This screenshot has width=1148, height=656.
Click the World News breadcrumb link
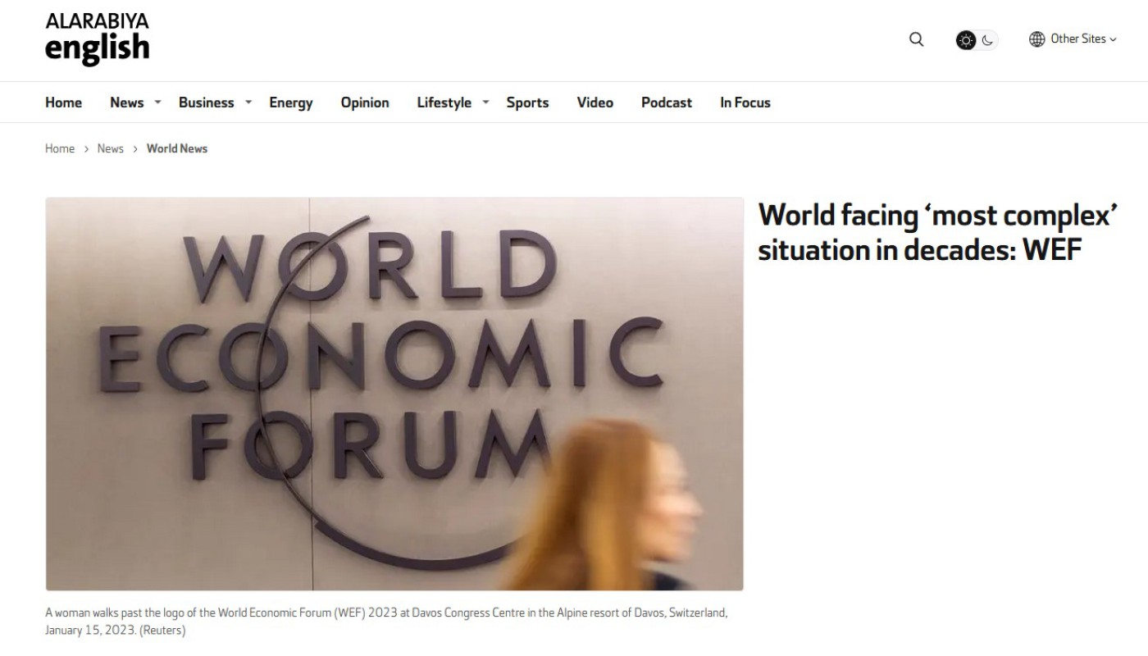point(177,148)
